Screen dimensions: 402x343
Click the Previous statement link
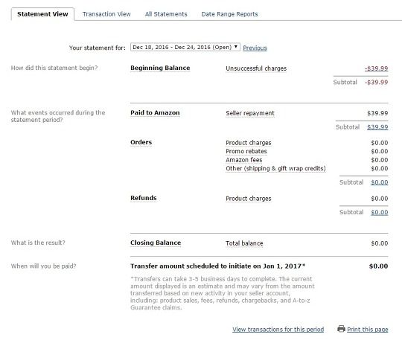(255, 48)
